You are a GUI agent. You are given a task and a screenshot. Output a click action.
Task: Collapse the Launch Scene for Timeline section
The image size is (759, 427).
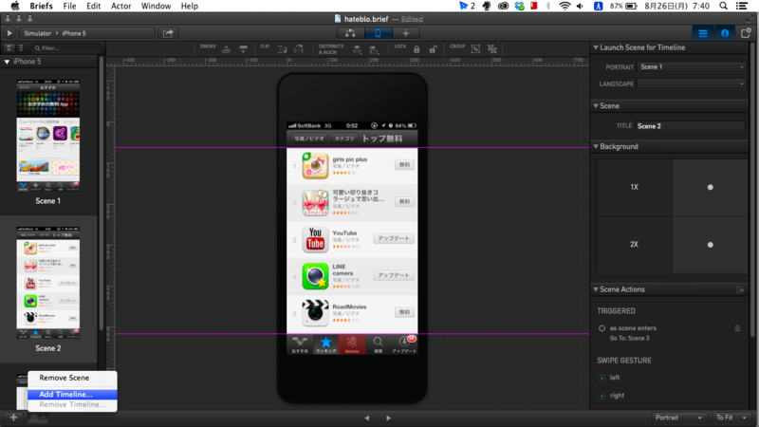(596, 47)
